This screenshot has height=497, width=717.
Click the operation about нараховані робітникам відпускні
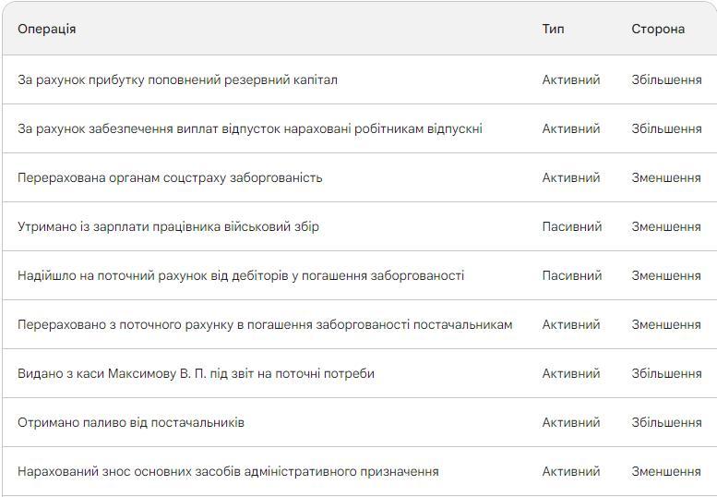click(249, 128)
